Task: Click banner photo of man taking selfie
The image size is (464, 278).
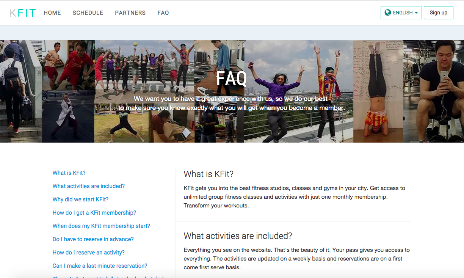Action: click(433, 91)
